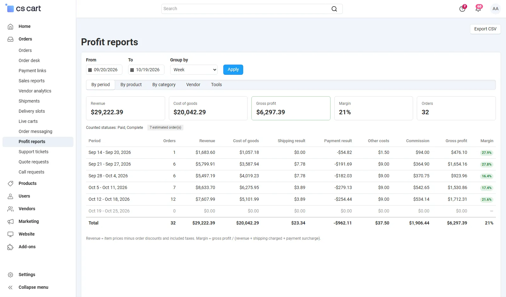Open Orders submenu link
This screenshot has height=297, width=506.
(x=25, y=50)
